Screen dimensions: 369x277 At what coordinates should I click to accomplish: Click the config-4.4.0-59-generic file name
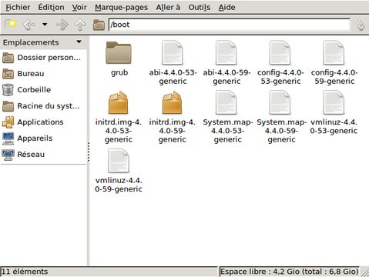click(334, 77)
